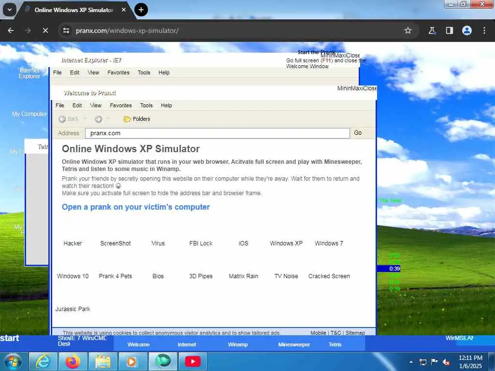Bookmark this page with star icon
495x371 pixels.
(408, 30)
